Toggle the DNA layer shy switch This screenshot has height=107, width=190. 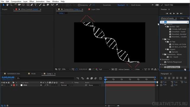click(x=41, y=85)
